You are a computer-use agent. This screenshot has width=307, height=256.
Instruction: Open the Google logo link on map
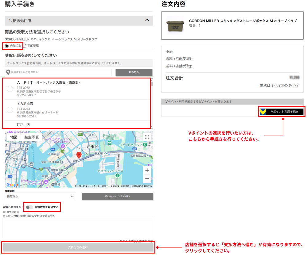click(12, 185)
